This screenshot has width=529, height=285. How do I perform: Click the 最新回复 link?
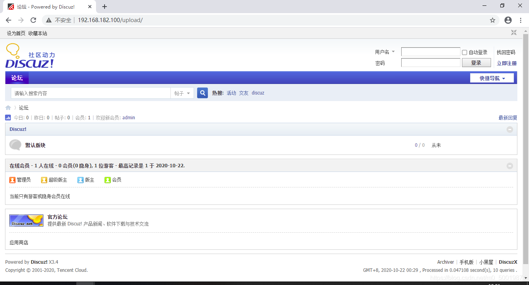click(x=508, y=118)
